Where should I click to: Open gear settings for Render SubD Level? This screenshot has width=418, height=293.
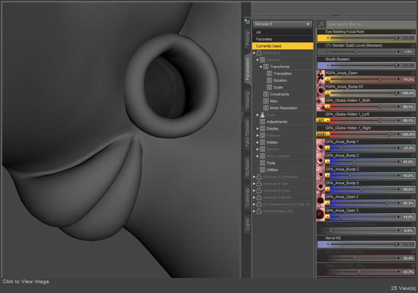[x=413, y=46]
